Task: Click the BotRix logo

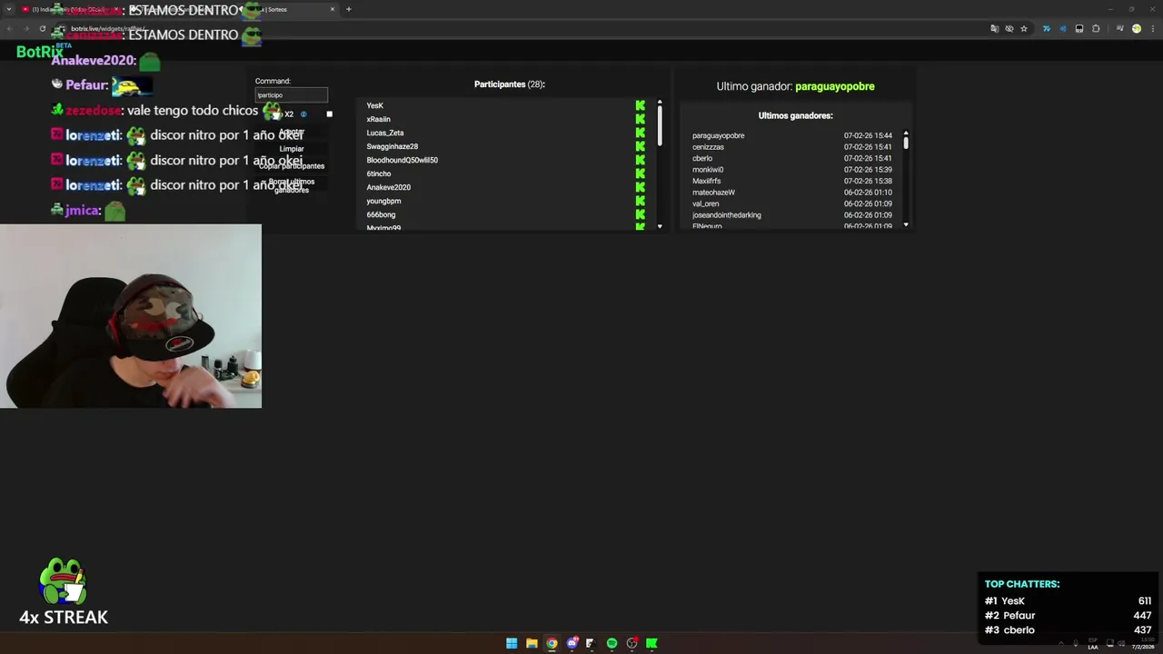Action: tap(40, 52)
